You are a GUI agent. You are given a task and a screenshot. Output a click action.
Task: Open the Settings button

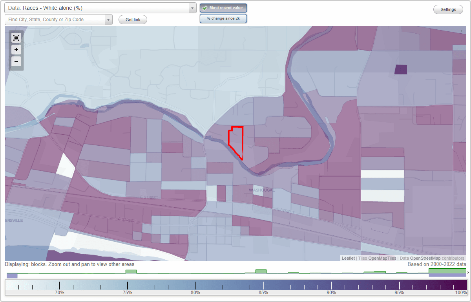448,9
